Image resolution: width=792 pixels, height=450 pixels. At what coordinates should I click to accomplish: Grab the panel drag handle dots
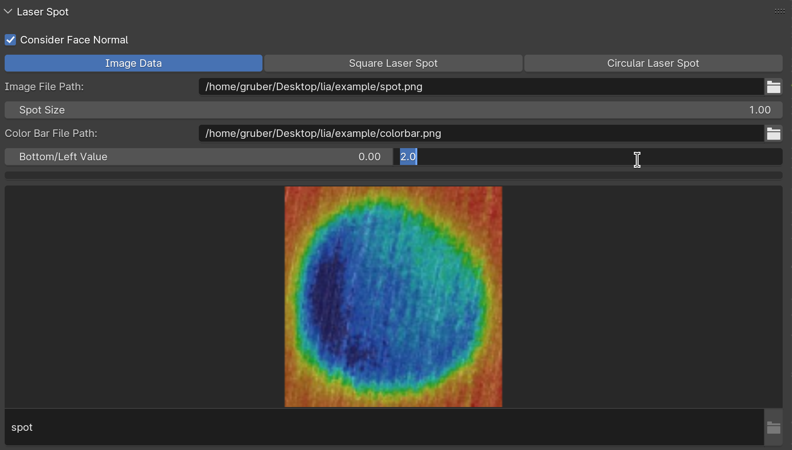pyautogui.click(x=779, y=11)
